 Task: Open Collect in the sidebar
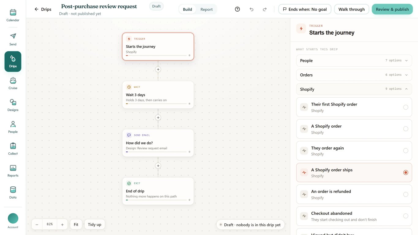[x=13, y=149]
